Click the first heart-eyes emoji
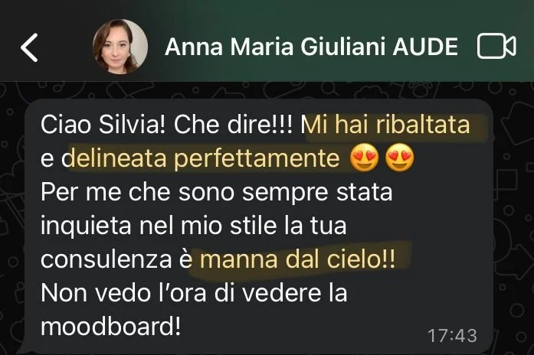534x355 pixels. 365,158
